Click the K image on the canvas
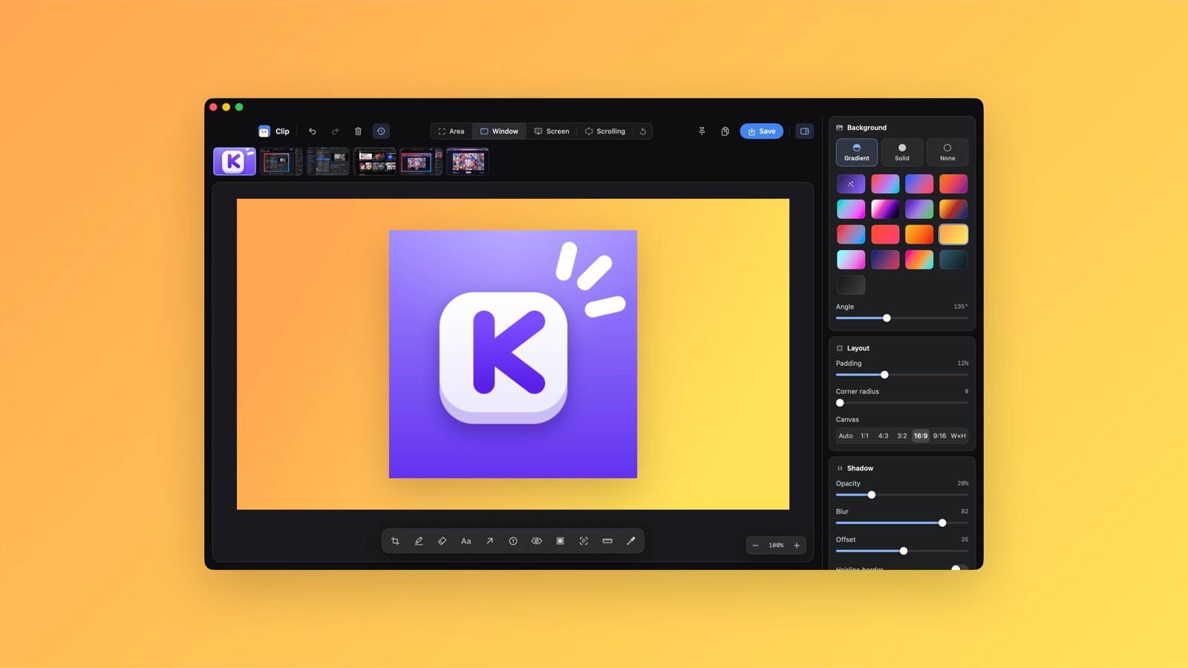This screenshot has width=1188, height=668. 513,354
